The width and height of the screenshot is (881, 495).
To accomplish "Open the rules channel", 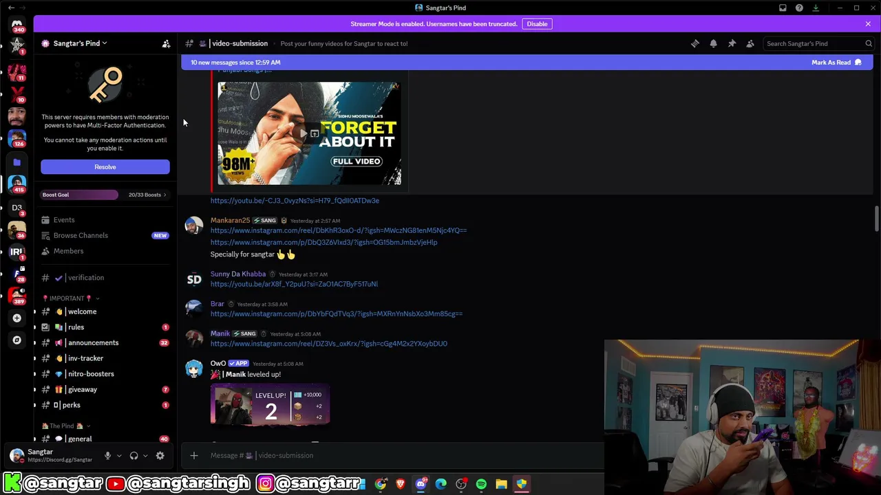I will coord(105,327).
